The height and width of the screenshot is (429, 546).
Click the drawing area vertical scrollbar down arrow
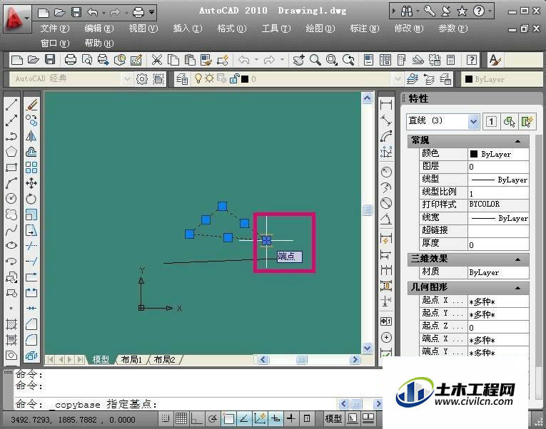click(x=367, y=348)
